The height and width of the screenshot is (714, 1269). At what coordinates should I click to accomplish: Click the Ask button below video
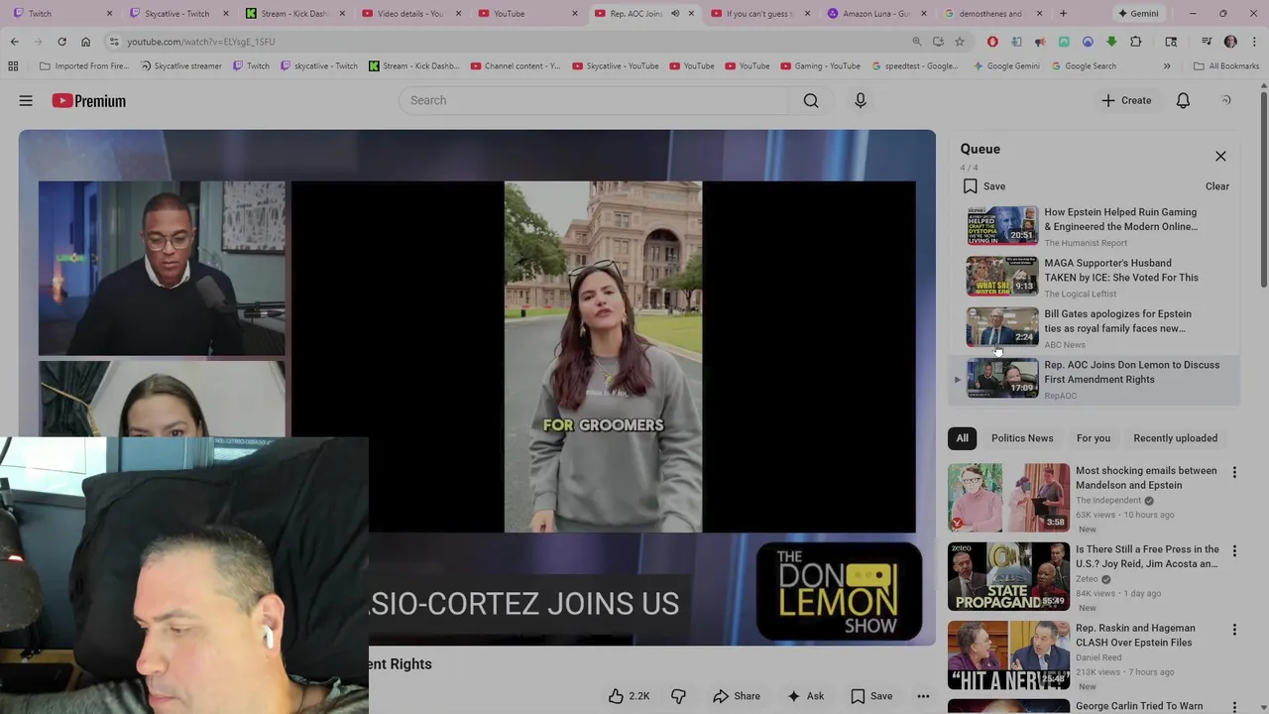[x=805, y=696]
